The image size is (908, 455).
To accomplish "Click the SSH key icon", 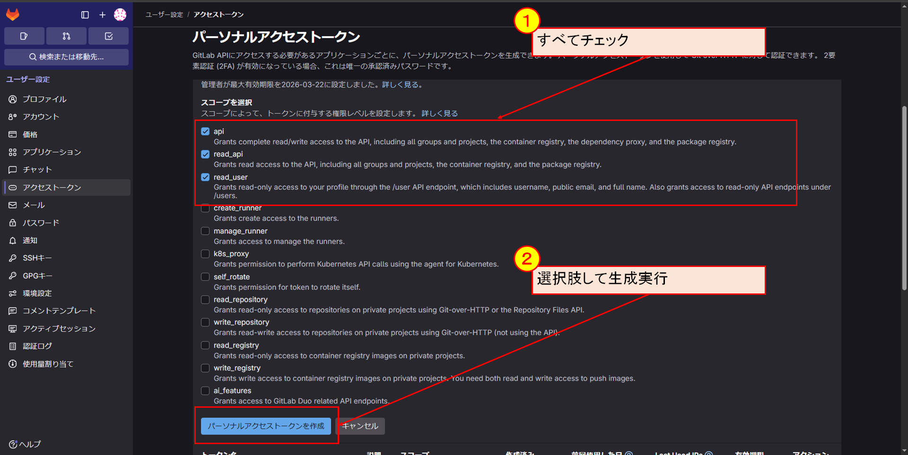I will tap(13, 258).
